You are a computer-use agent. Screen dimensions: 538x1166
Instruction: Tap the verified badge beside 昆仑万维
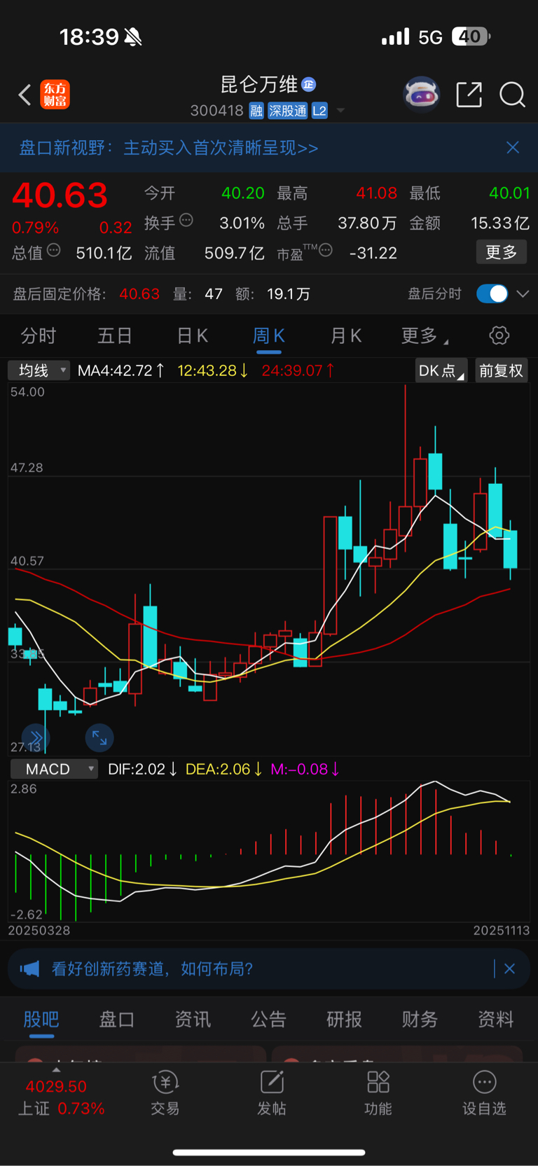point(308,85)
